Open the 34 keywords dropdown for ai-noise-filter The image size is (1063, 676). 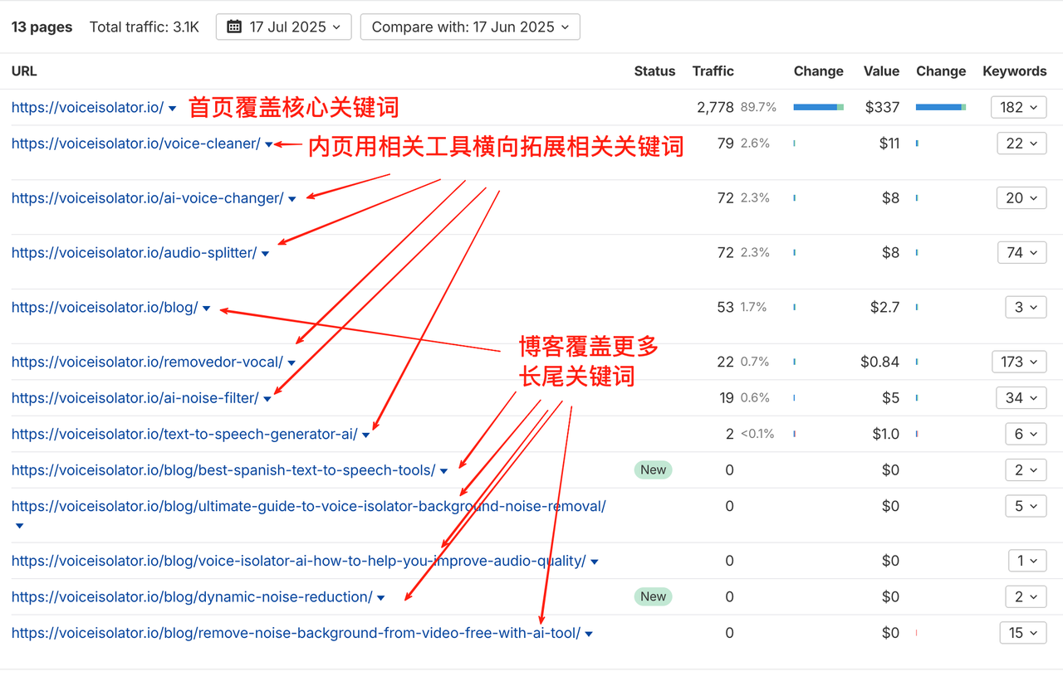coord(1022,398)
